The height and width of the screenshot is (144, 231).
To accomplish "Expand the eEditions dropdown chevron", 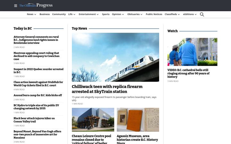I will [x=195, y=14].
